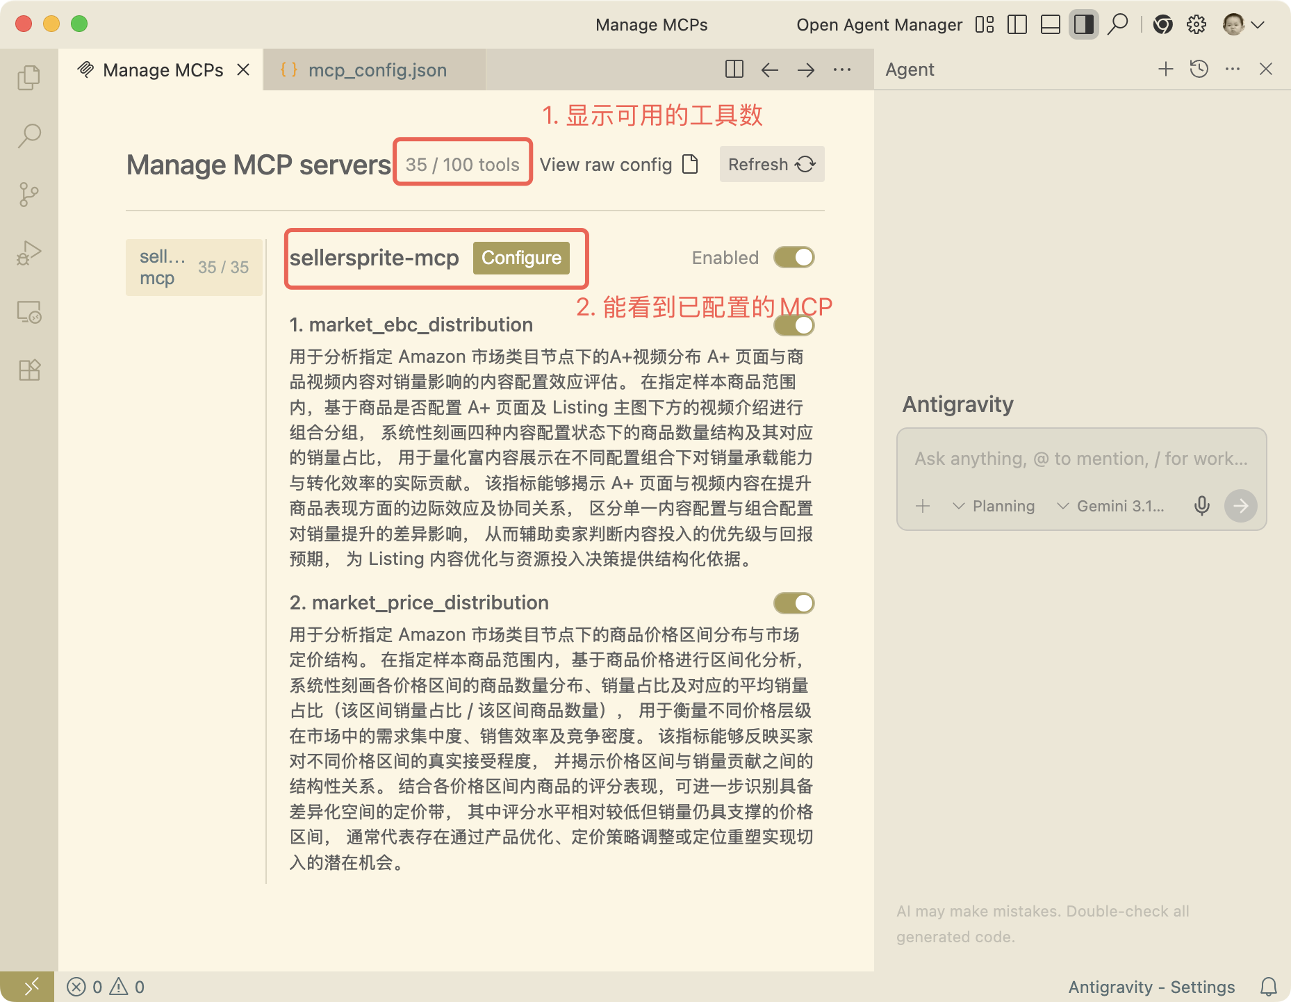Image resolution: width=1291 pixels, height=1002 pixels.
Task: Focus the Ask anything chat input
Action: point(1080,459)
